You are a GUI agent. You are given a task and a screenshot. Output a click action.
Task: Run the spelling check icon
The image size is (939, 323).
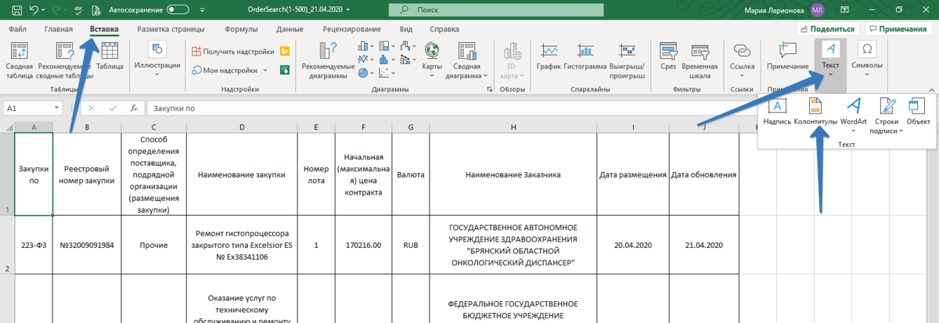pos(78,10)
